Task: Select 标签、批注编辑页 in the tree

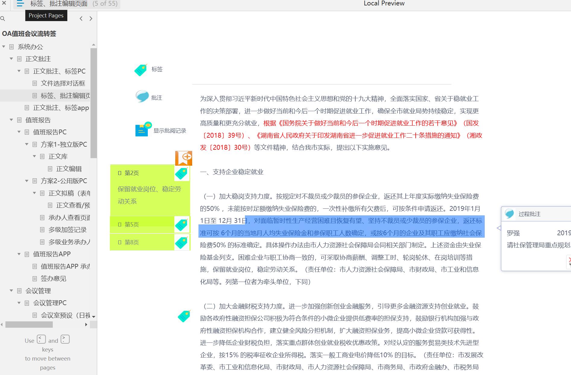Action: coord(65,95)
